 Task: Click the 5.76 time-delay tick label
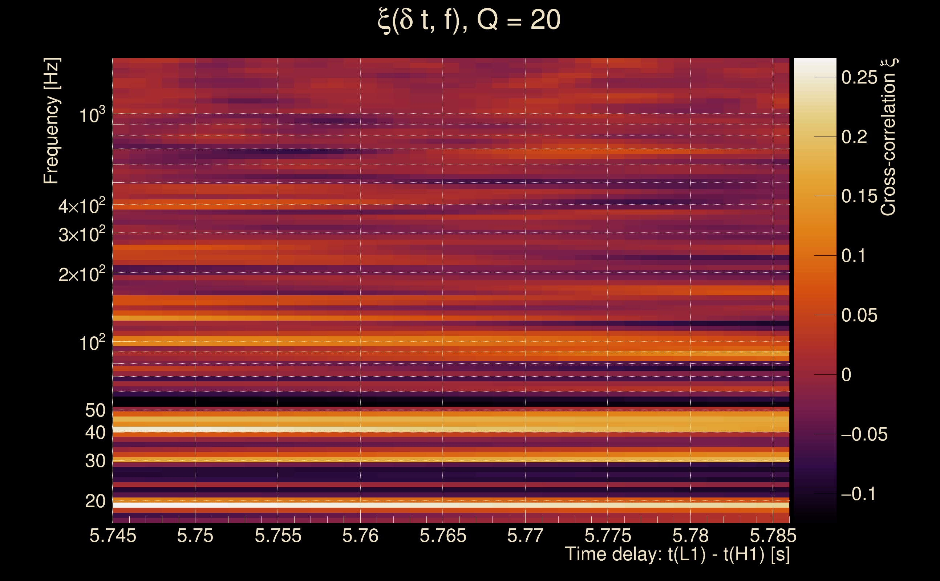[360, 536]
